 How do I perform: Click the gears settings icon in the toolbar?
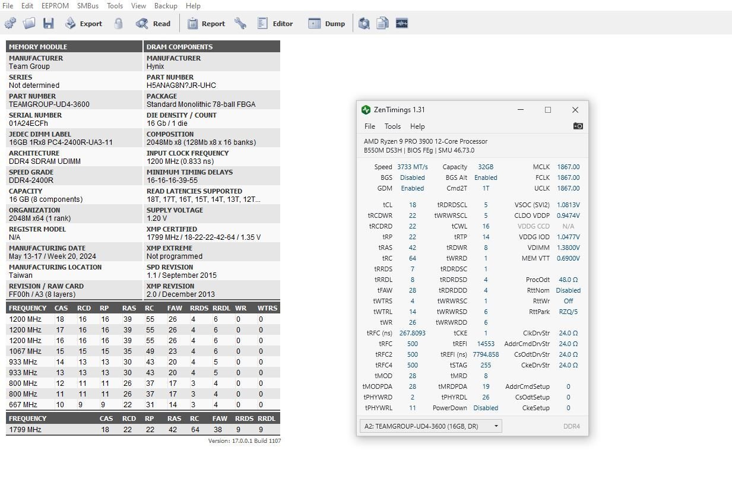click(x=10, y=24)
